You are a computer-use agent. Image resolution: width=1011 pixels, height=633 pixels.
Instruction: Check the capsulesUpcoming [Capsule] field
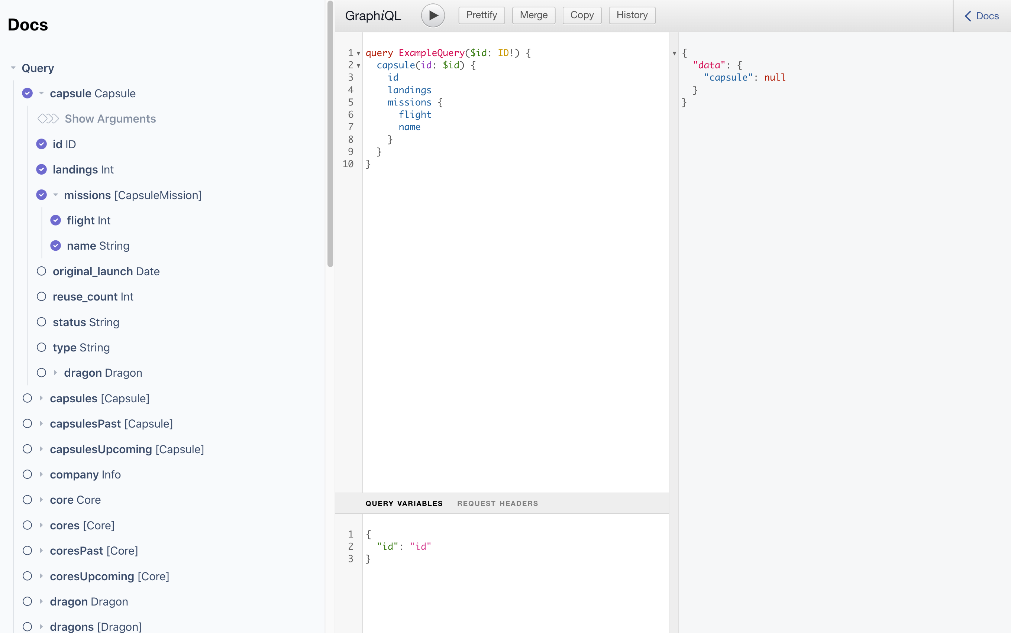coord(27,449)
